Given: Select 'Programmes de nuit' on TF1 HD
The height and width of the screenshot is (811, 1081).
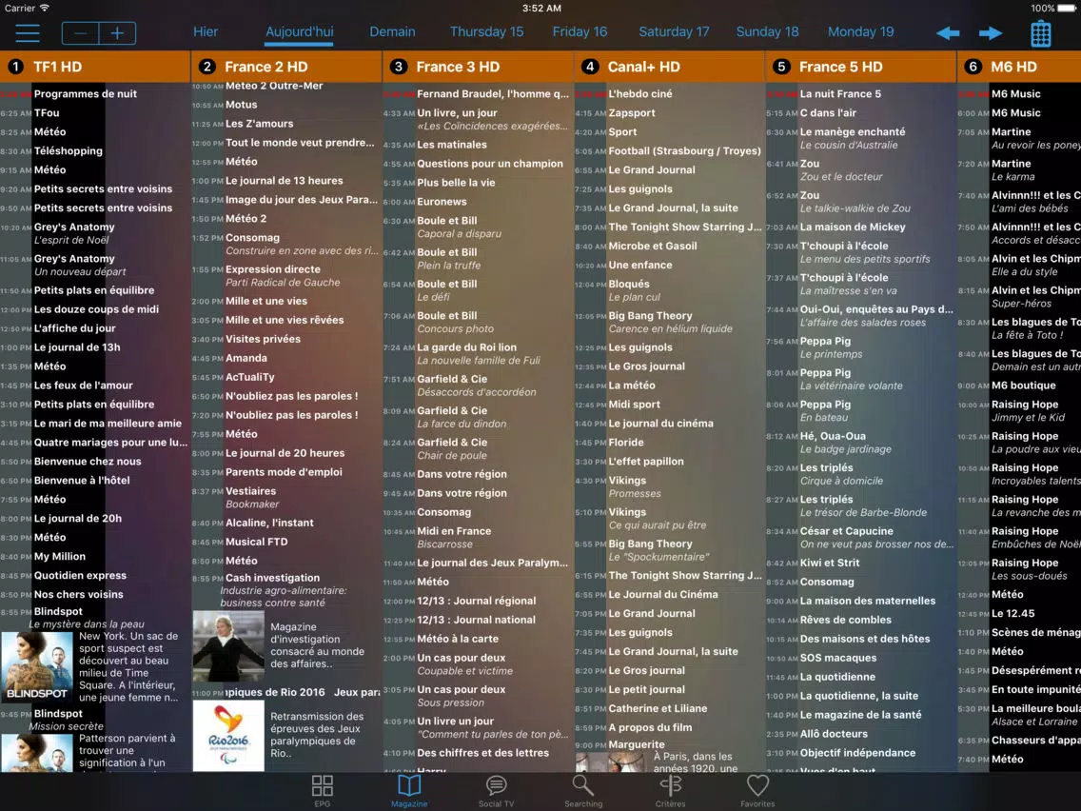Looking at the screenshot, I should 86,94.
